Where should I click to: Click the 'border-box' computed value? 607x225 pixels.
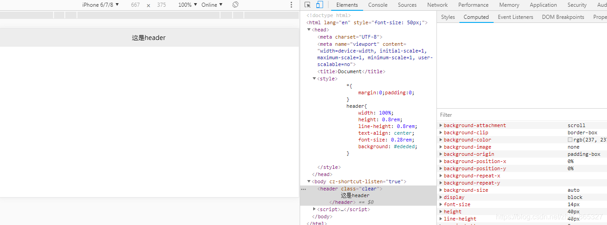click(582, 133)
